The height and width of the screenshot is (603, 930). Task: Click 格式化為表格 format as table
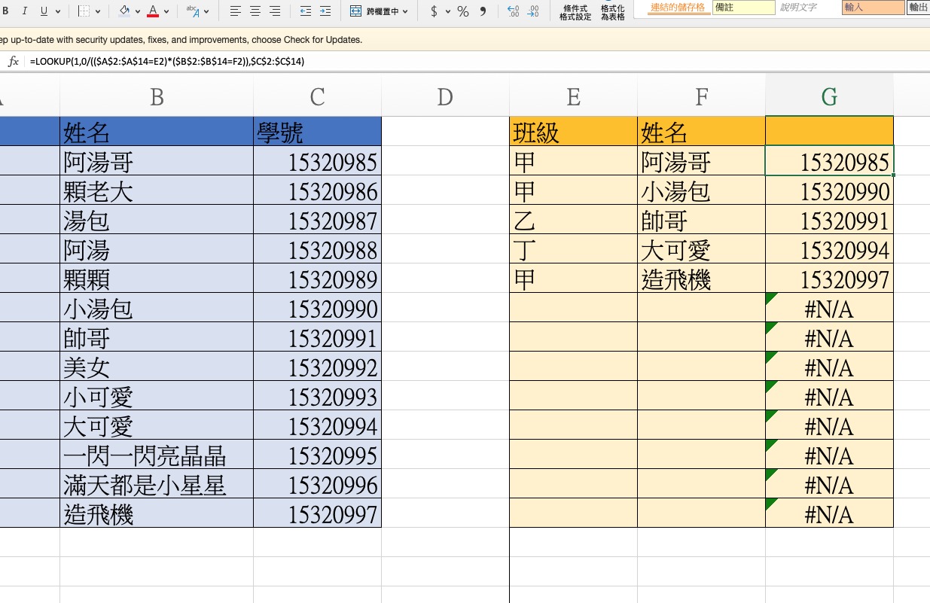[612, 12]
